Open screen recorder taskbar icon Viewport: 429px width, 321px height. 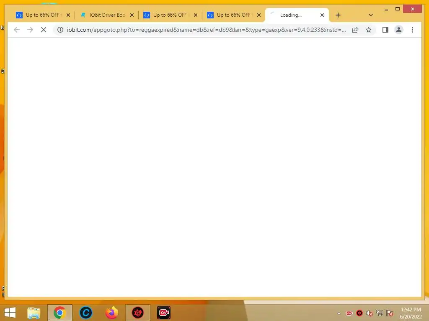click(164, 313)
